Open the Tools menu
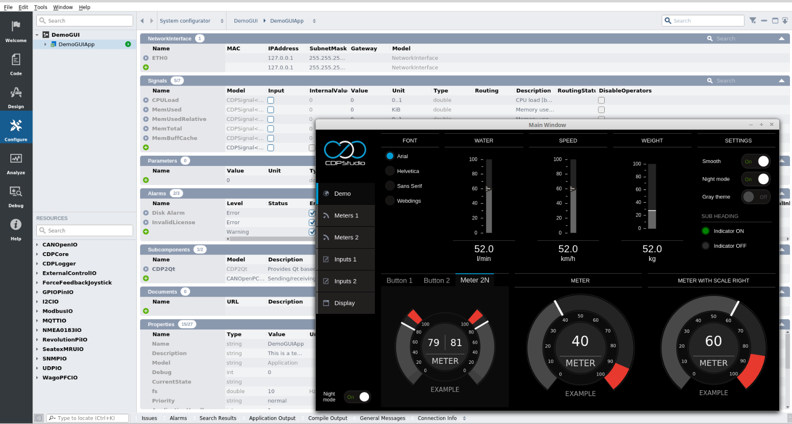This screenshot has height=424, width=792. (x=41, y=7)
